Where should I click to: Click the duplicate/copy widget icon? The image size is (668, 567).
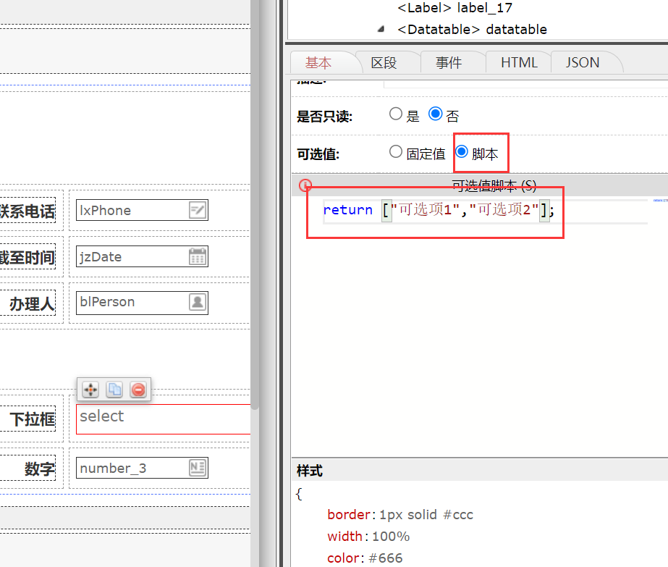114,390
